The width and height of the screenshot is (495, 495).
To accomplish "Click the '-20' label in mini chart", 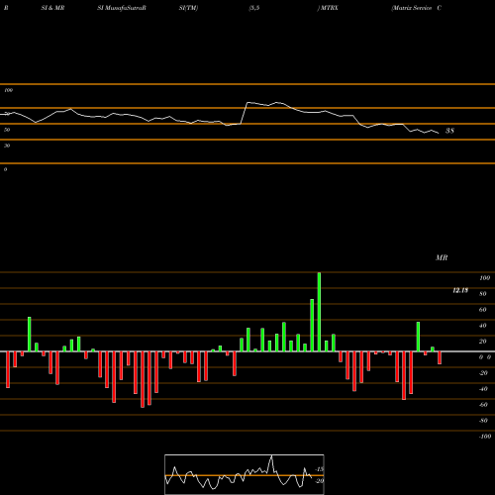I will pos(320,481).
